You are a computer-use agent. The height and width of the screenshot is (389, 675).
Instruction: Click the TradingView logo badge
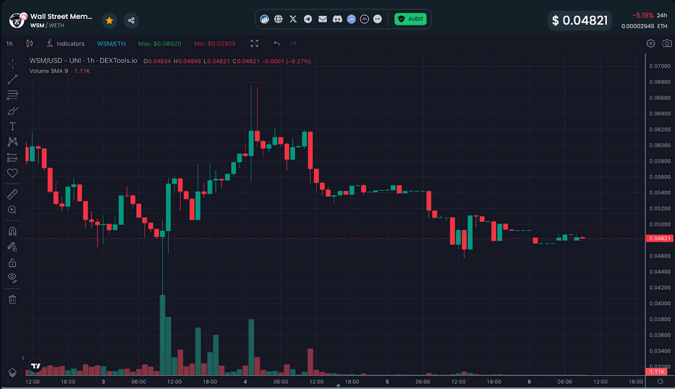tap(35, 366)
